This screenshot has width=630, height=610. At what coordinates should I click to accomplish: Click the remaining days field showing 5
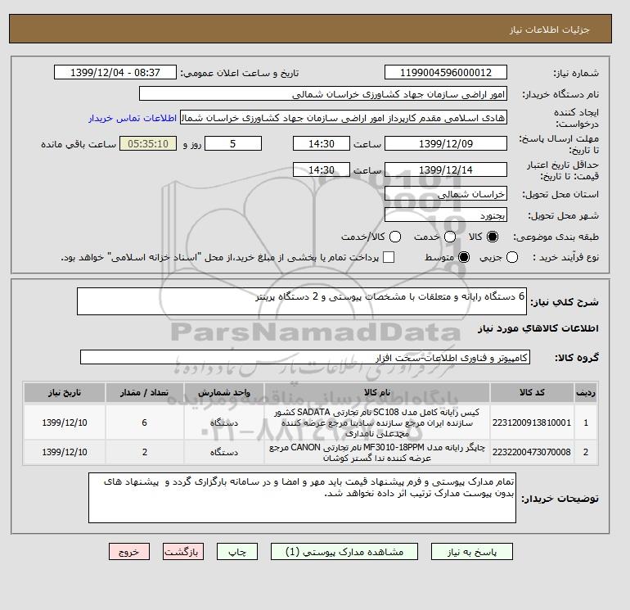(x=233, y=143)
